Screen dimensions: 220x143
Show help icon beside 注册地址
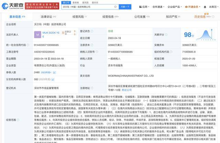pyautogui.click(x=92, y=88)
